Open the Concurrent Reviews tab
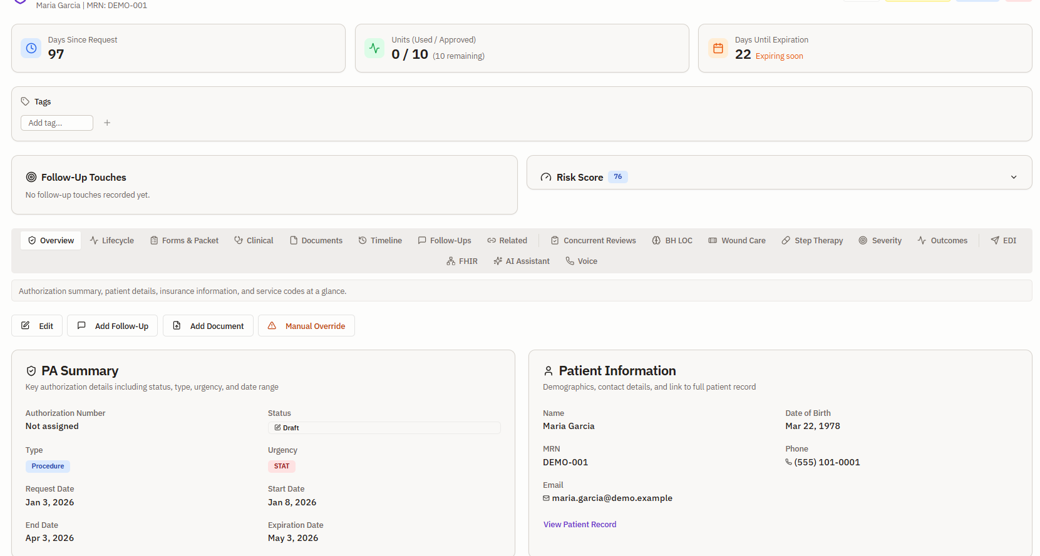This screenshot has height=556, width=1040. point(593,240)
